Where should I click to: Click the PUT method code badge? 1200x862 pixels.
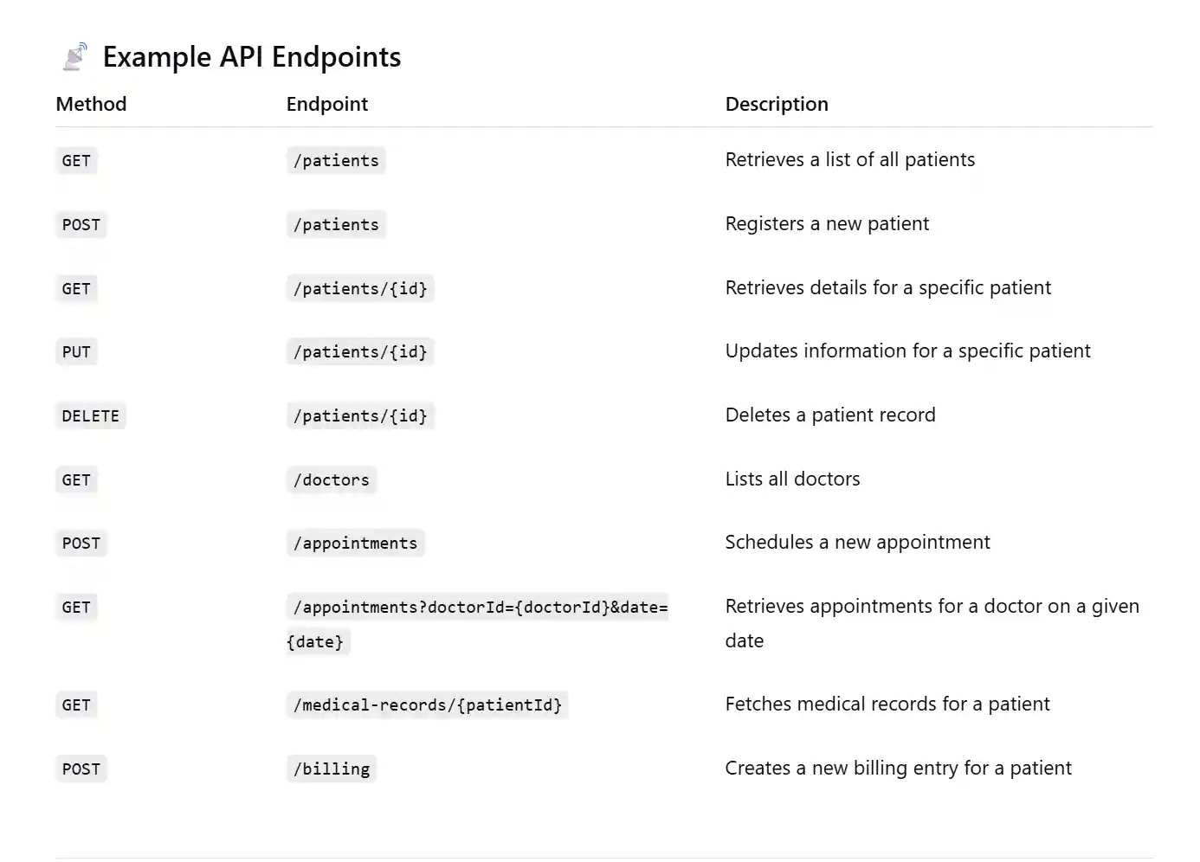76,352
